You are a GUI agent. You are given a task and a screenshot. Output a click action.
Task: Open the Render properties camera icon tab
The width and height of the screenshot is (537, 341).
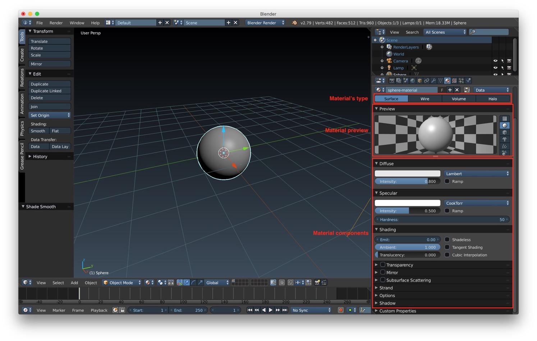(392, 81)
